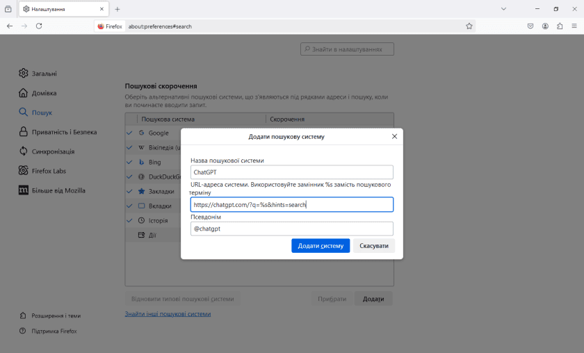
Task: Open Більше від Mozilla section
Action: point(52,190)
